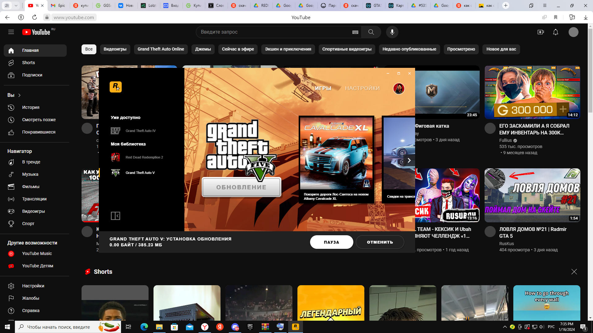This screenshot has height=333, width=593.
Task: Select Новое для вас chip
Action: coord(501,49)
